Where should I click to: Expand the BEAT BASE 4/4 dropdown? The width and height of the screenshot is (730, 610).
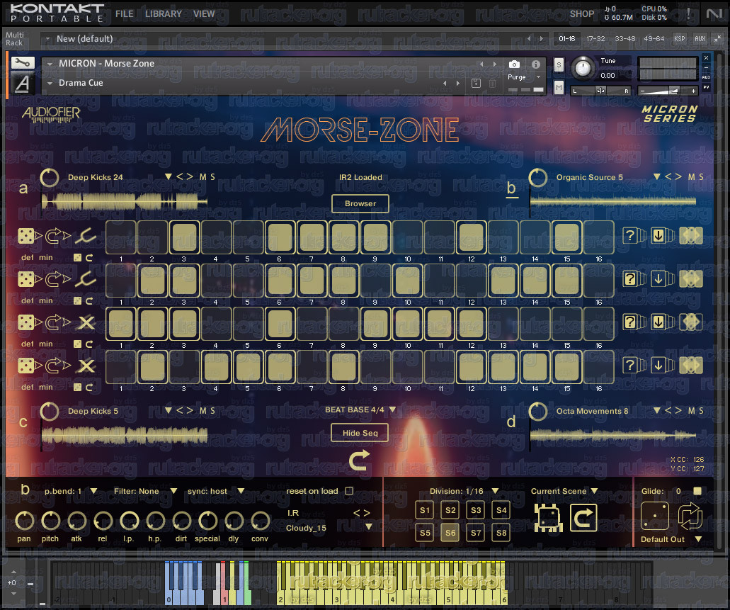pyautogui.click(x=360, y=410)
